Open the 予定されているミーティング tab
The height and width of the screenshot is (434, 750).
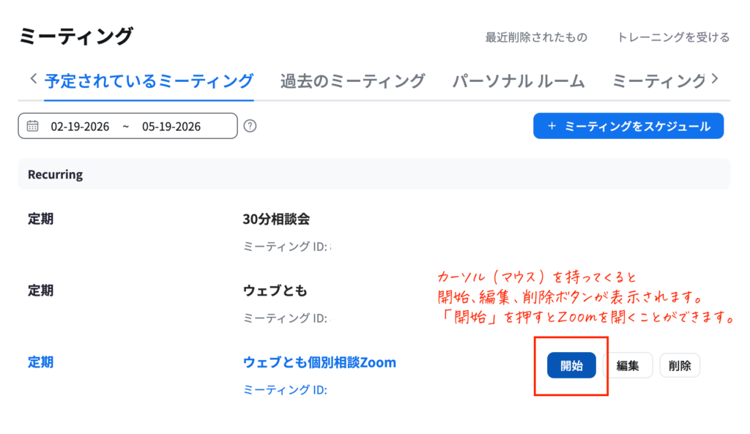pos(149,81)
